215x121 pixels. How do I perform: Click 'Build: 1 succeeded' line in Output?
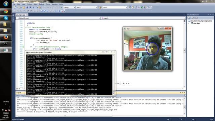click(x=52, y=112)
